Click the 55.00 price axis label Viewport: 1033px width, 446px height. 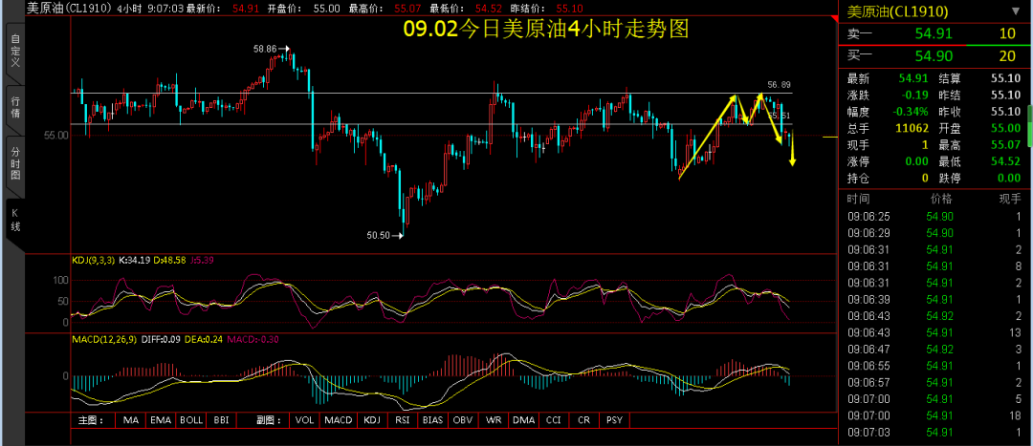[x=56, y=136]
